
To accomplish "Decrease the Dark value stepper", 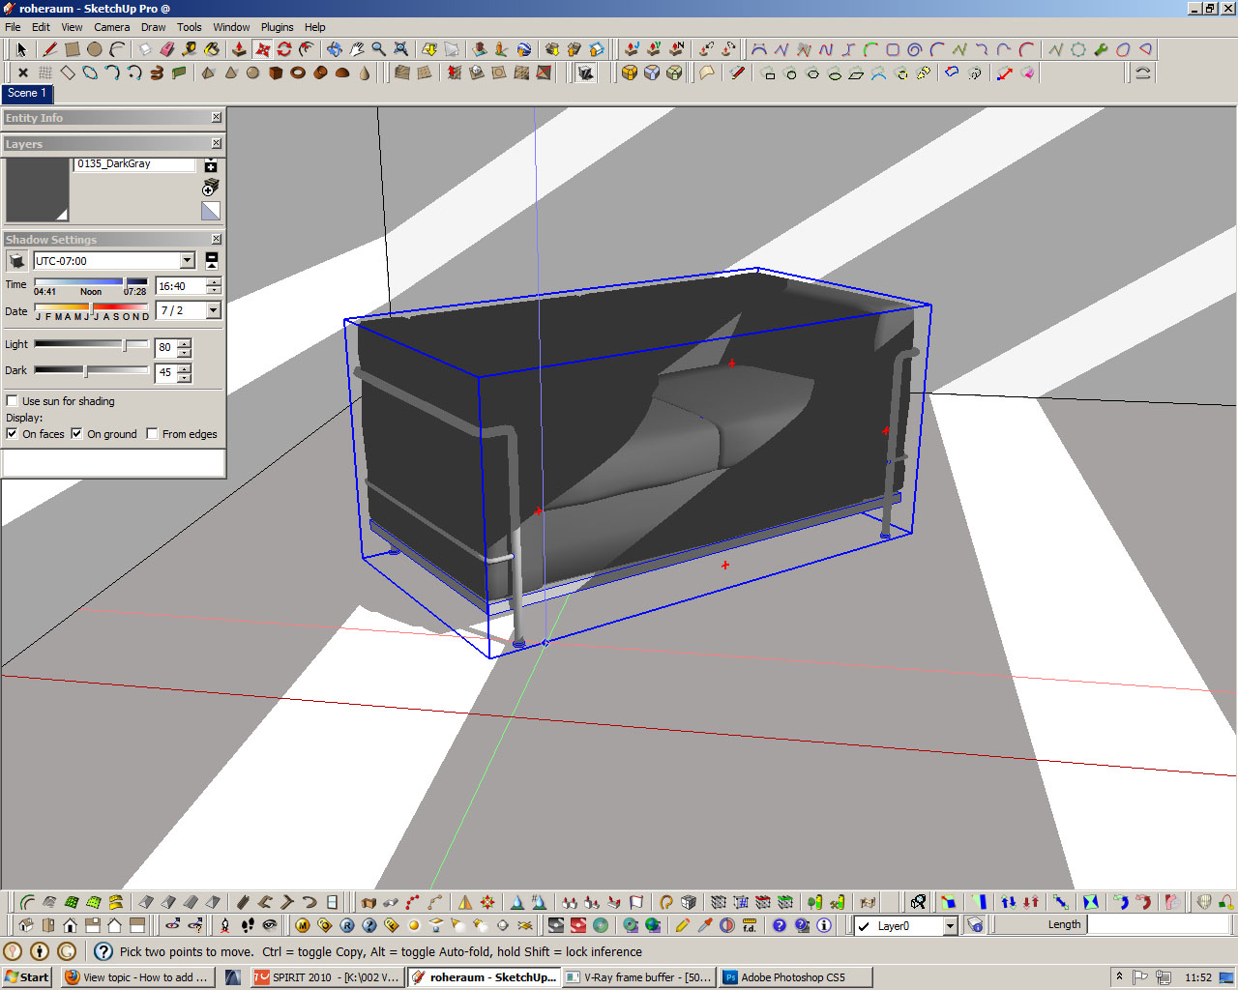I will (x=185, y=377).
